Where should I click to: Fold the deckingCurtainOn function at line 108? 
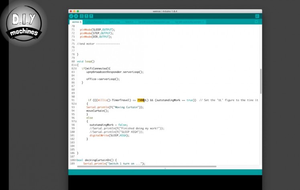(75, 160)
